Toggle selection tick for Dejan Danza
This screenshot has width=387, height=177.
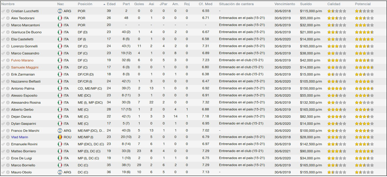point(3,117)
